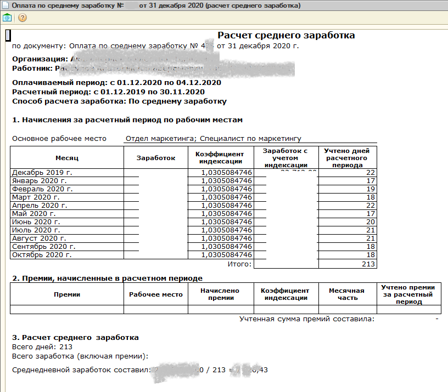
Task: Select the 'Февраль 2020 г.' month cell
Action: [x=67, y=189]
